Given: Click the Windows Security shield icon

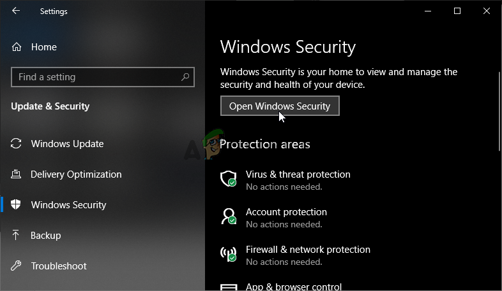Looking at the screenshot, I should 17,205.
